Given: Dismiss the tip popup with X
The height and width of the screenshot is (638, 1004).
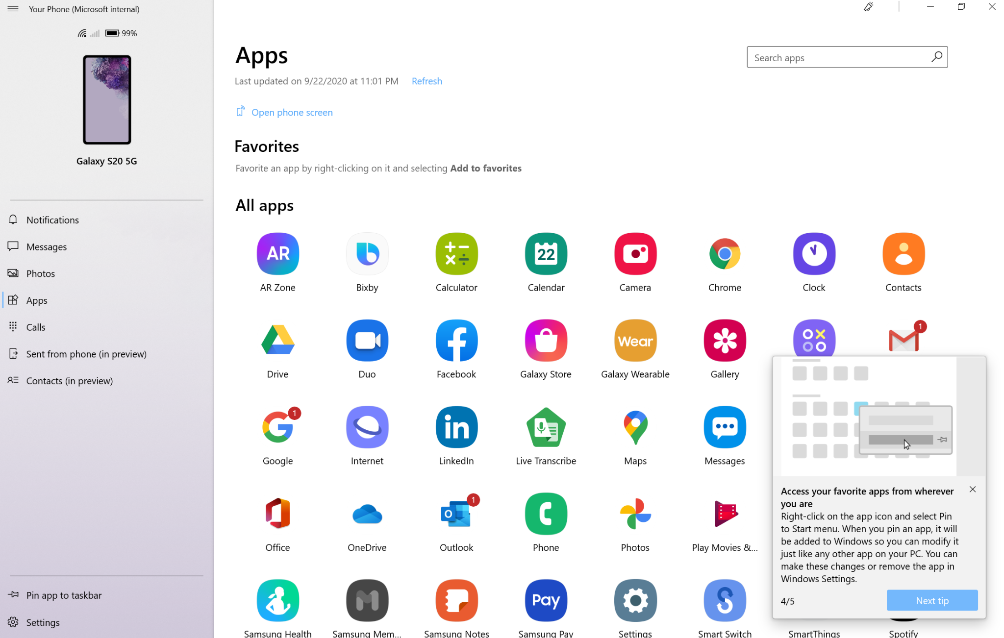Looking at the screenshot, I should (x=973, y=490).
